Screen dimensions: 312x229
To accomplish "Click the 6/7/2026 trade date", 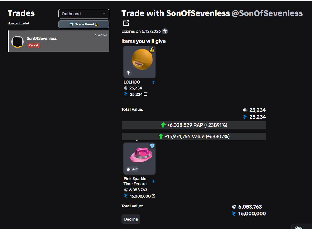I will [x=101, y=35].
